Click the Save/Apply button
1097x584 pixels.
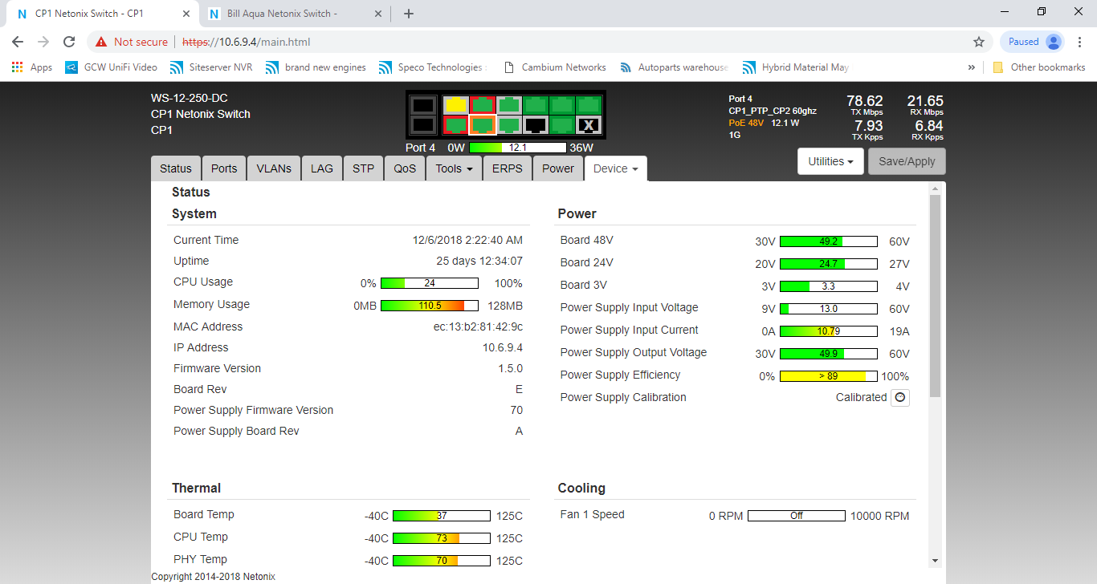click(x=907, y=161)
